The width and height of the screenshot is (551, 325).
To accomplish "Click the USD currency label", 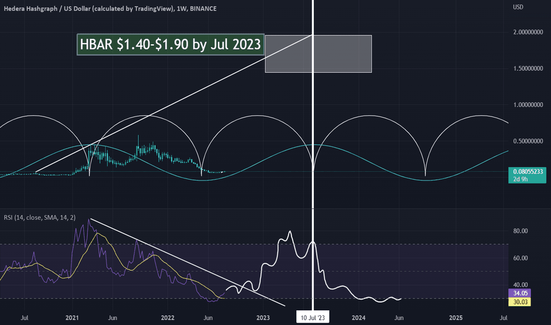I will coord(518,7).
